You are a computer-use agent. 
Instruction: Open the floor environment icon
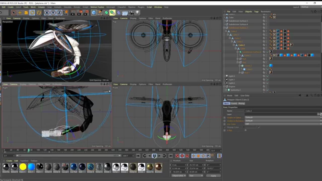(x=125, y=13)
